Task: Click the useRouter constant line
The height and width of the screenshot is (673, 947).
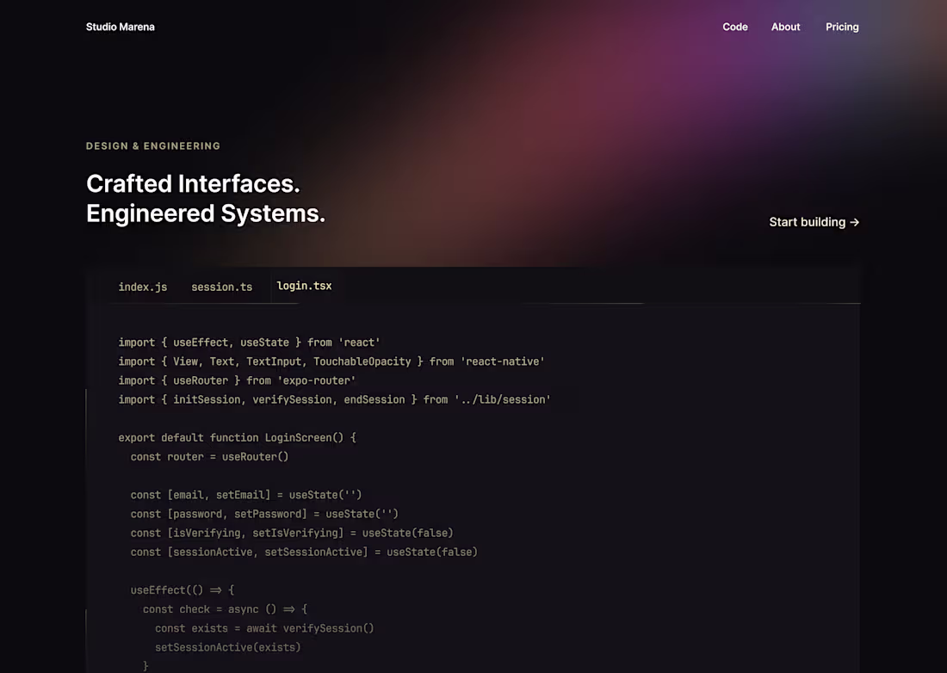Action: pyautogui.click(x=209, y=456)
